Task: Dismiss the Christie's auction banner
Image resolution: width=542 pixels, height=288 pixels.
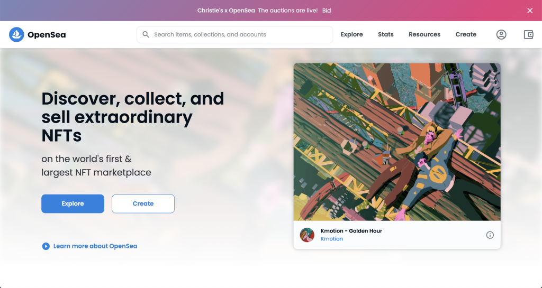Action: coord(530,11)
